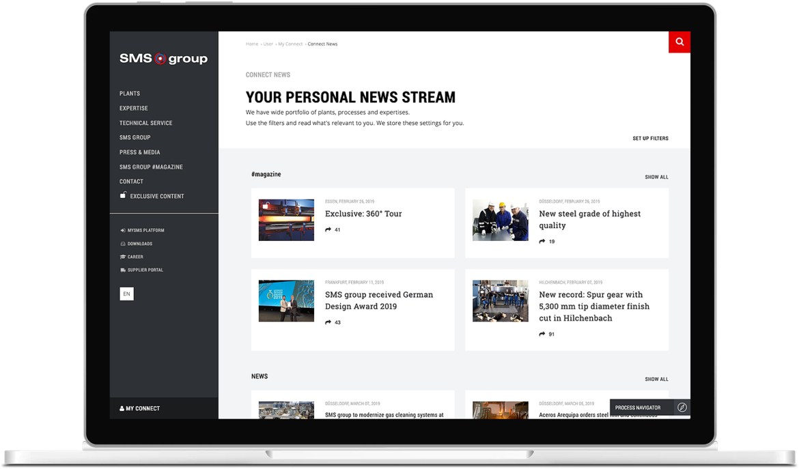Viewport: 799px width, 469px height.
Task: Click the Aceros Arequipa news thumbnail
Action: (501, 410)
